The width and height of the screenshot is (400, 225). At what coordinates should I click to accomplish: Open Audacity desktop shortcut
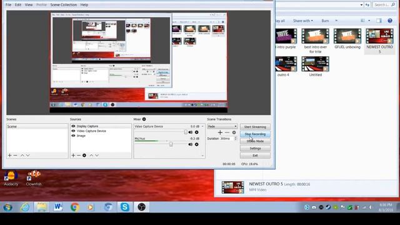point(11,178)
